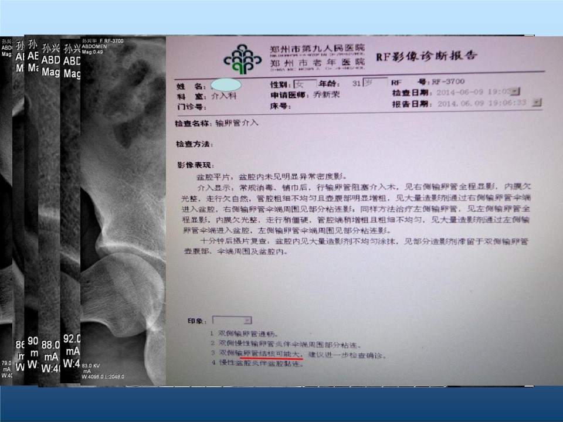Image resolution: width=563 pixels, height=422 pixels.
Task: Click the 年龄 unit field showing 岁
Action: click(x=375, y=83)
